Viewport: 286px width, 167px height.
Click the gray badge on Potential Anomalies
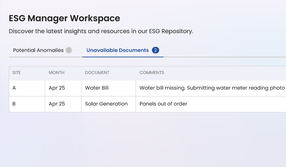pyautogui.click(x=69, y=50)
